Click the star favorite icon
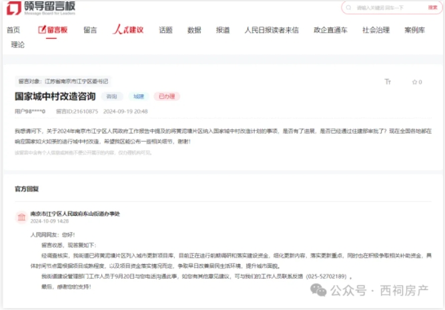The width and height of the screenshot is (445, 310). coord(414,82)
